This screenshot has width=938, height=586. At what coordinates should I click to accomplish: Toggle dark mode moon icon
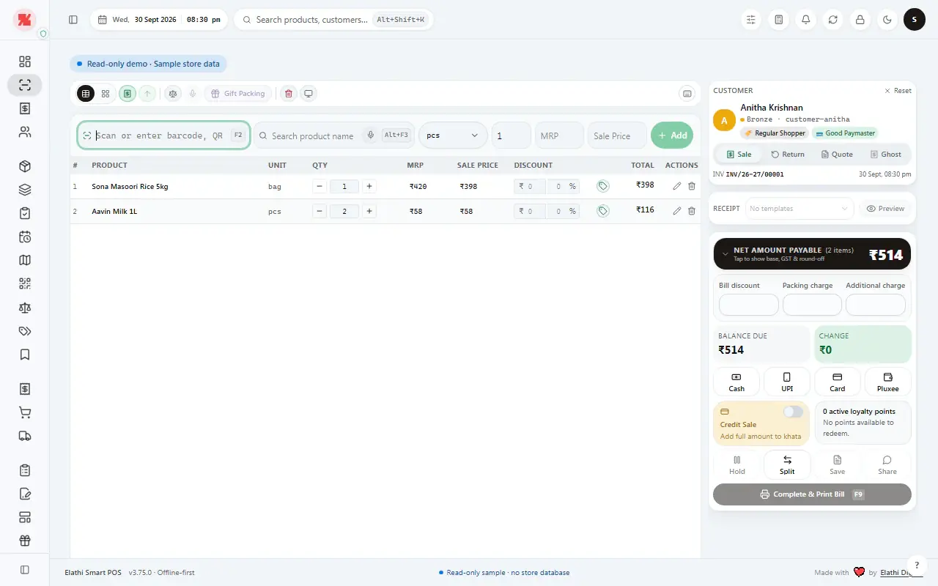tap(887, 20)
